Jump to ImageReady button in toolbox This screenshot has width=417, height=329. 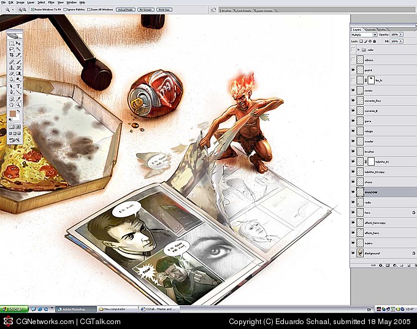click(15, 139)
